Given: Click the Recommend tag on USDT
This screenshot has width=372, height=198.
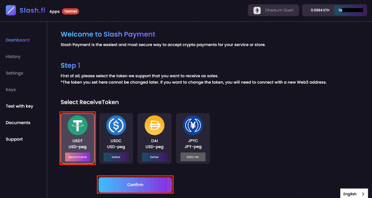Looking at the screenshot, I should point(78,157).
